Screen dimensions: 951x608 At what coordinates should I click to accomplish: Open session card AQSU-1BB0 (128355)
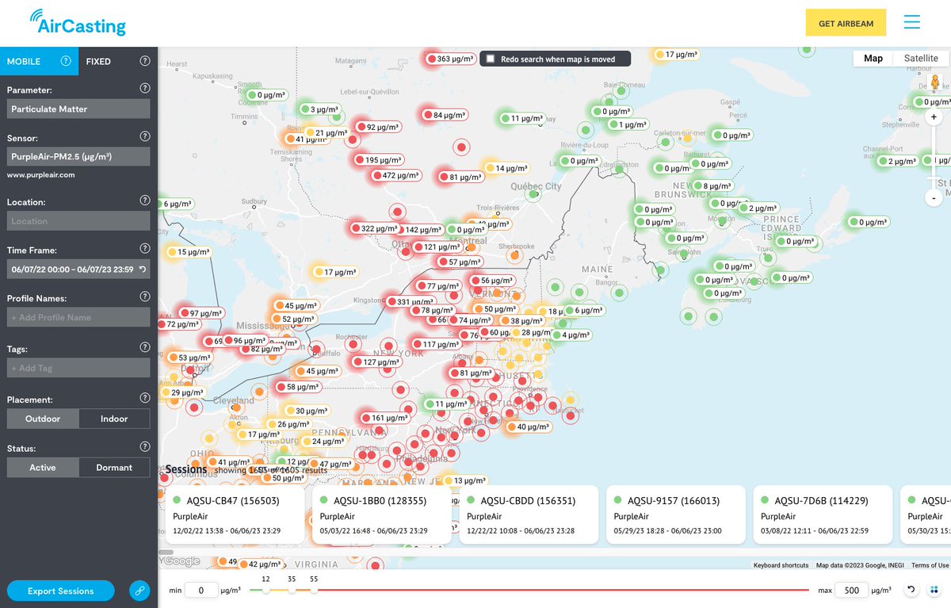pyautogui.click(x=381, y=514)
